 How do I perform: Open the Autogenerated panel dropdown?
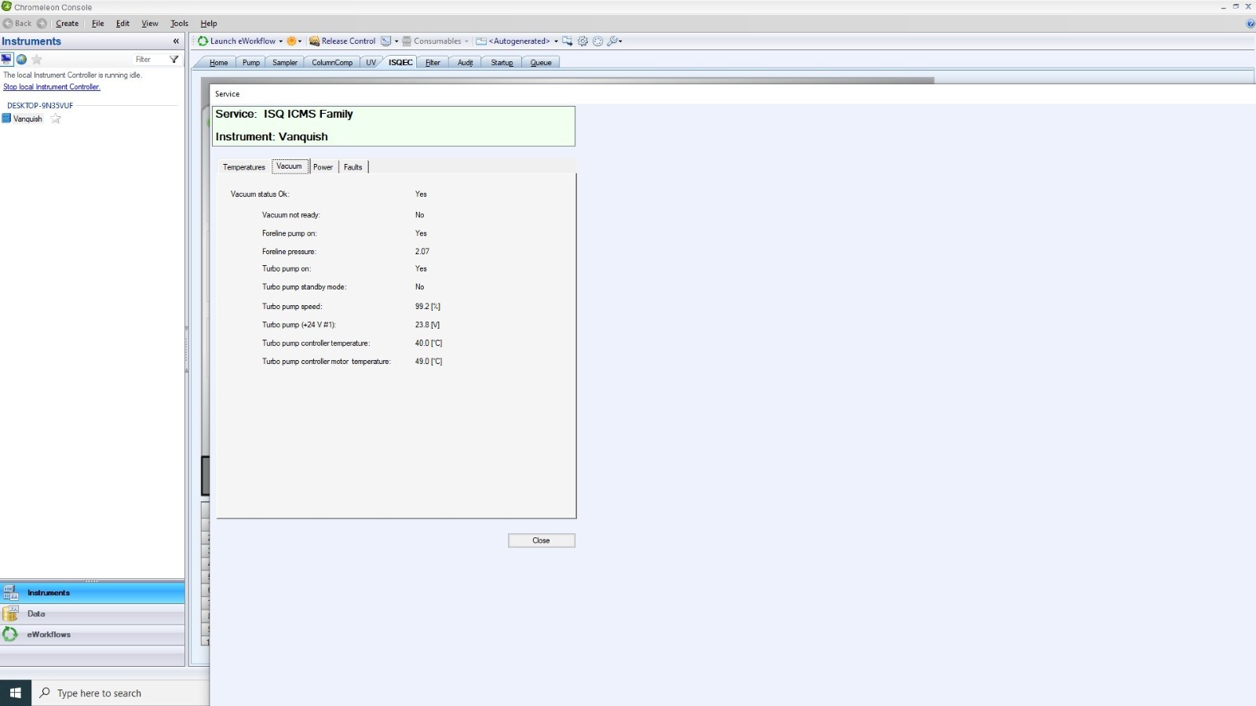click(x=556, y=42)
